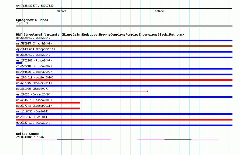The height and width of the screenshot is (155, 240).
Task: Click the dgv6525n100 (Coe2014) variant label
Action: 33,38
